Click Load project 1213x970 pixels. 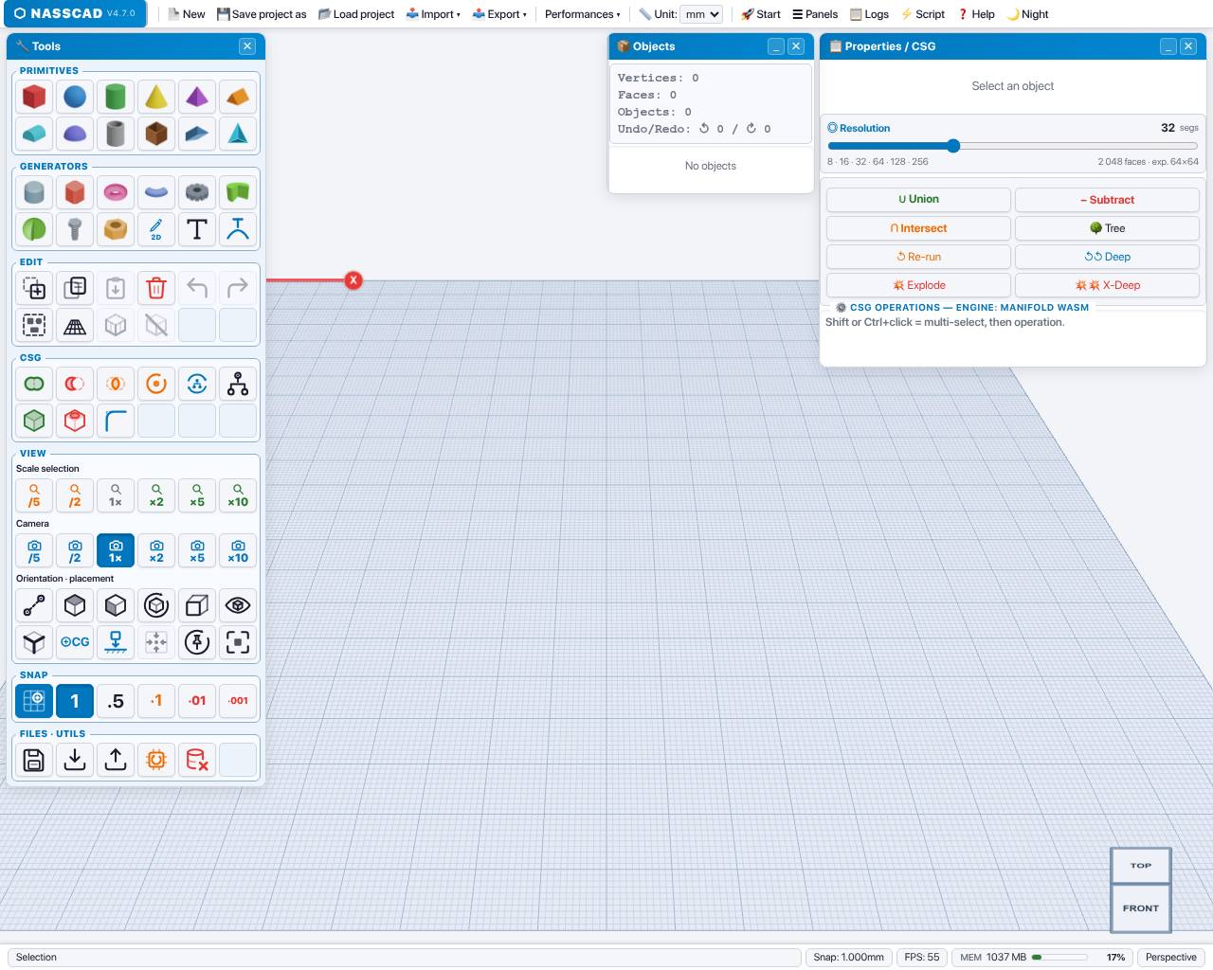pos(355,14)
